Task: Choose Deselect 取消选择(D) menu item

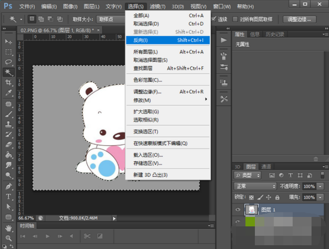Action: coord(168,24)
